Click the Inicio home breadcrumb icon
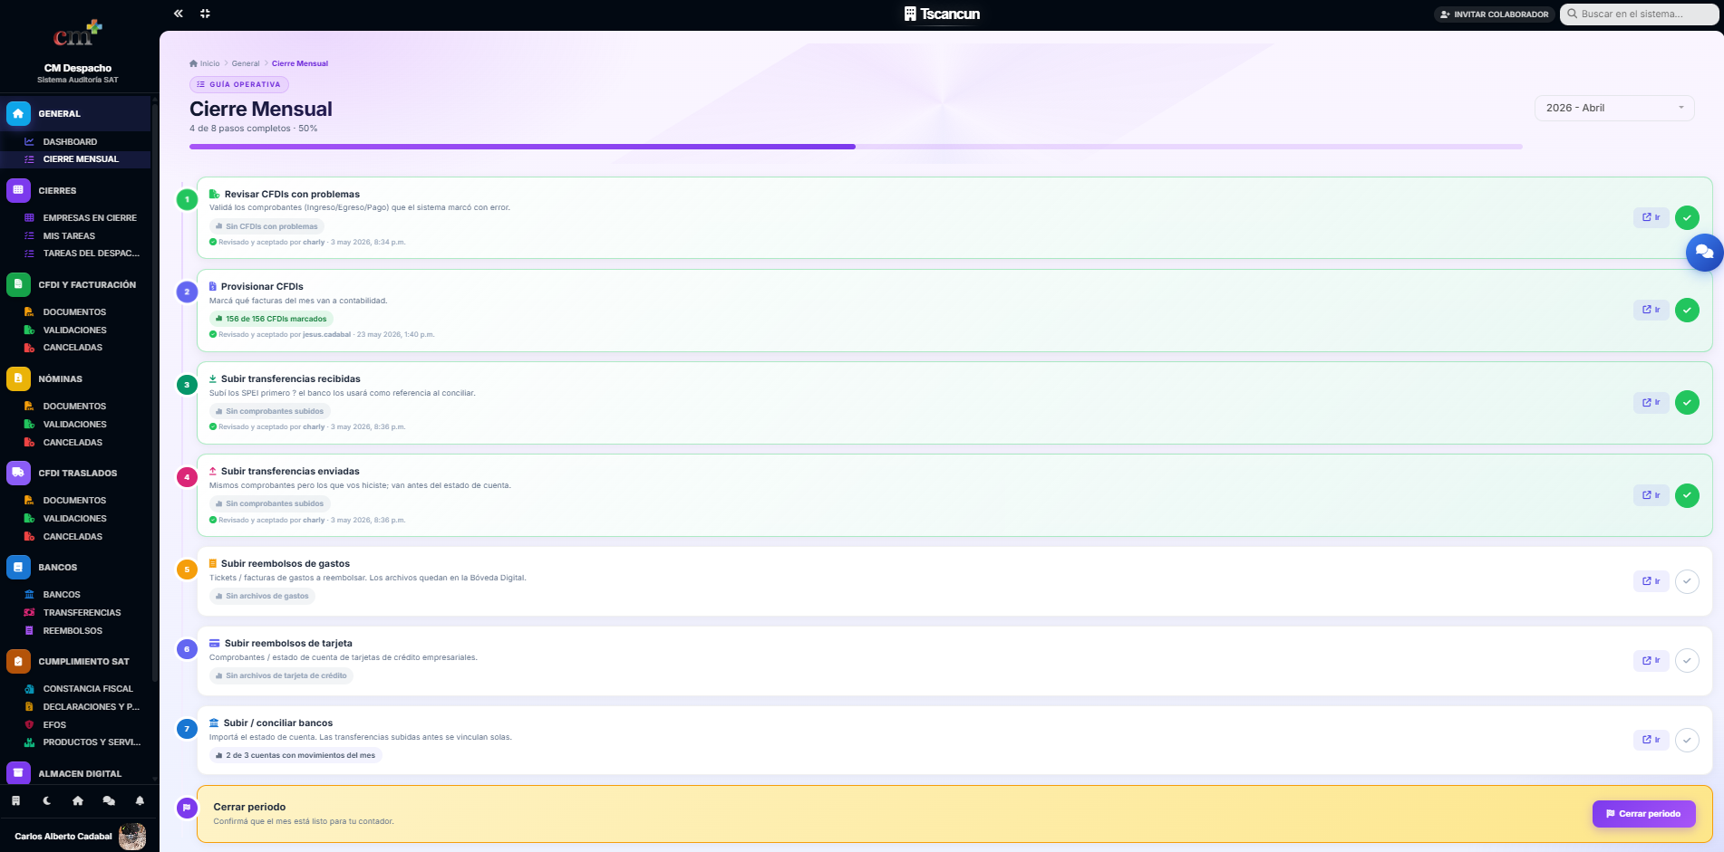 click(x=193, y=63)
